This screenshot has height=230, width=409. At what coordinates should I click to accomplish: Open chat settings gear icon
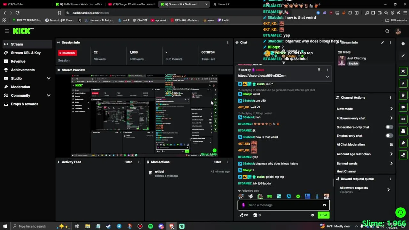[313, 215]
